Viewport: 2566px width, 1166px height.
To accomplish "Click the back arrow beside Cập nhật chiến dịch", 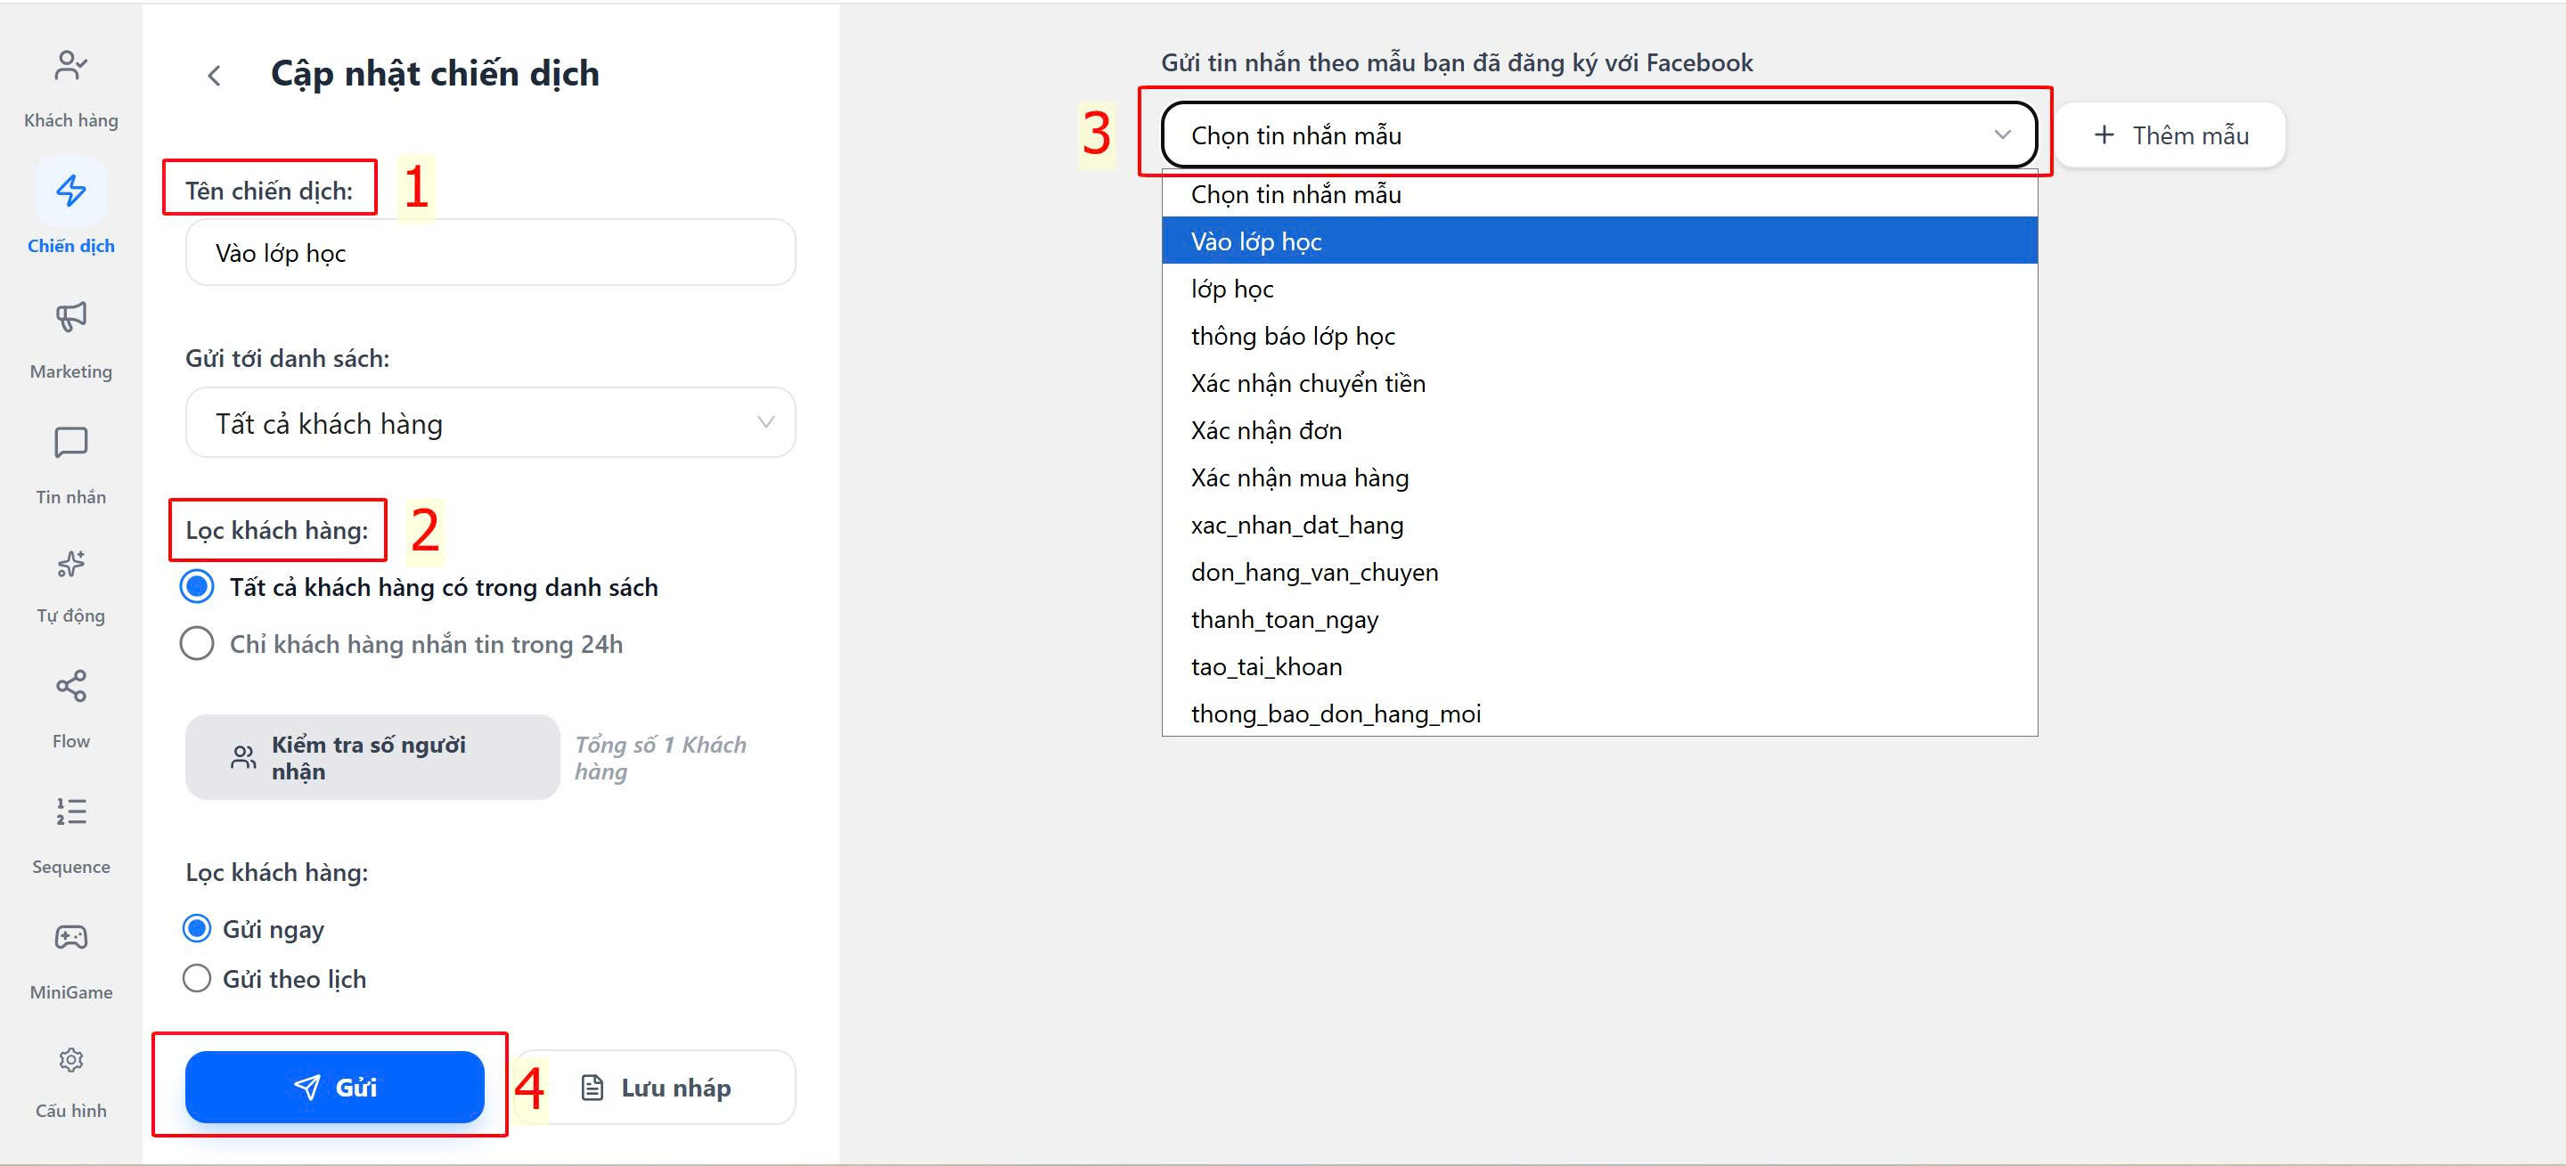I will click(x=213, y=76).
